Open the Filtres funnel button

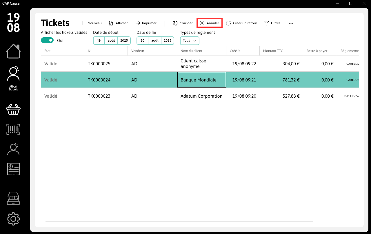point(272,23)
